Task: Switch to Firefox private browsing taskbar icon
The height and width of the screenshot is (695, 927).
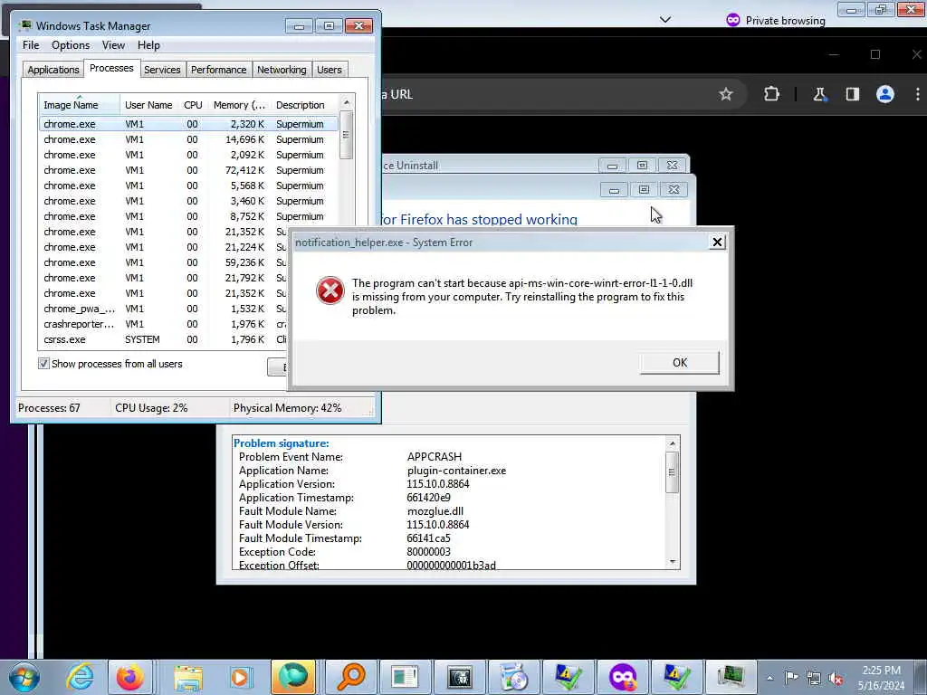Action: pyautogui.click(x=622, y=677)
